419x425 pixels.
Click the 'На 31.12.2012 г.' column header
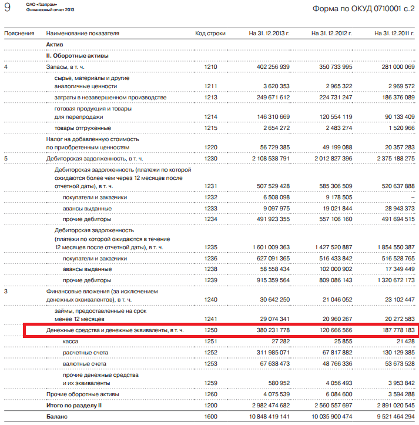point(332,34)
